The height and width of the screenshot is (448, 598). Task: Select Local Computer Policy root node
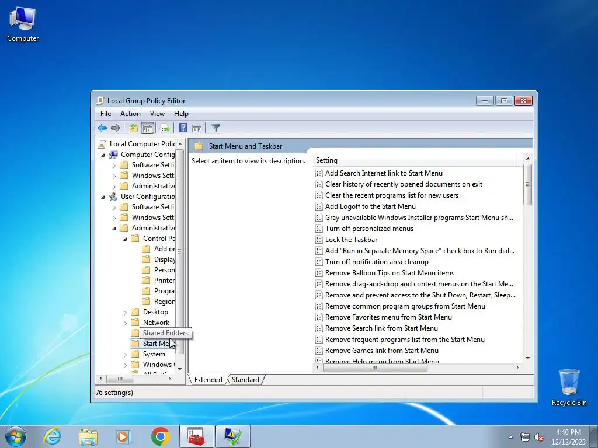tap(142, 144)
